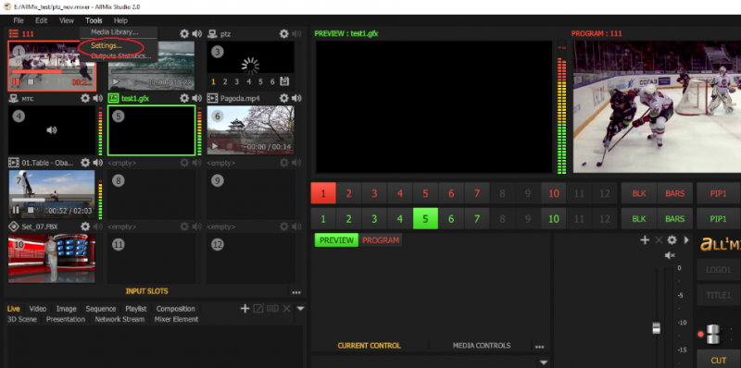Open the MEDIA CONTROLS tab

pos(482,346)
